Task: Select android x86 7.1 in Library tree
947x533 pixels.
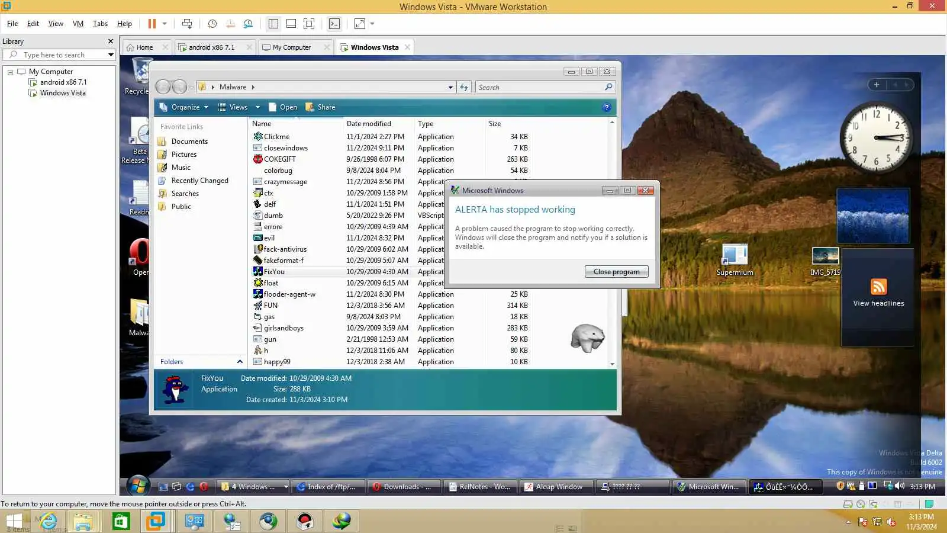Action: tap(63, 82)
